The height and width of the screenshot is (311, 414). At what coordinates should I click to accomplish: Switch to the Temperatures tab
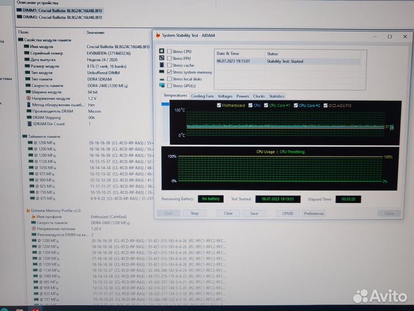click(x=175, y=96)
